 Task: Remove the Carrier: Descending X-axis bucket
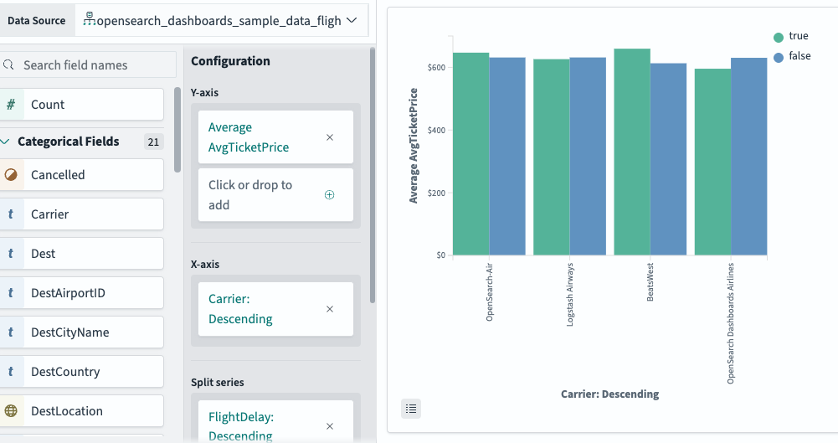[330, 309]
